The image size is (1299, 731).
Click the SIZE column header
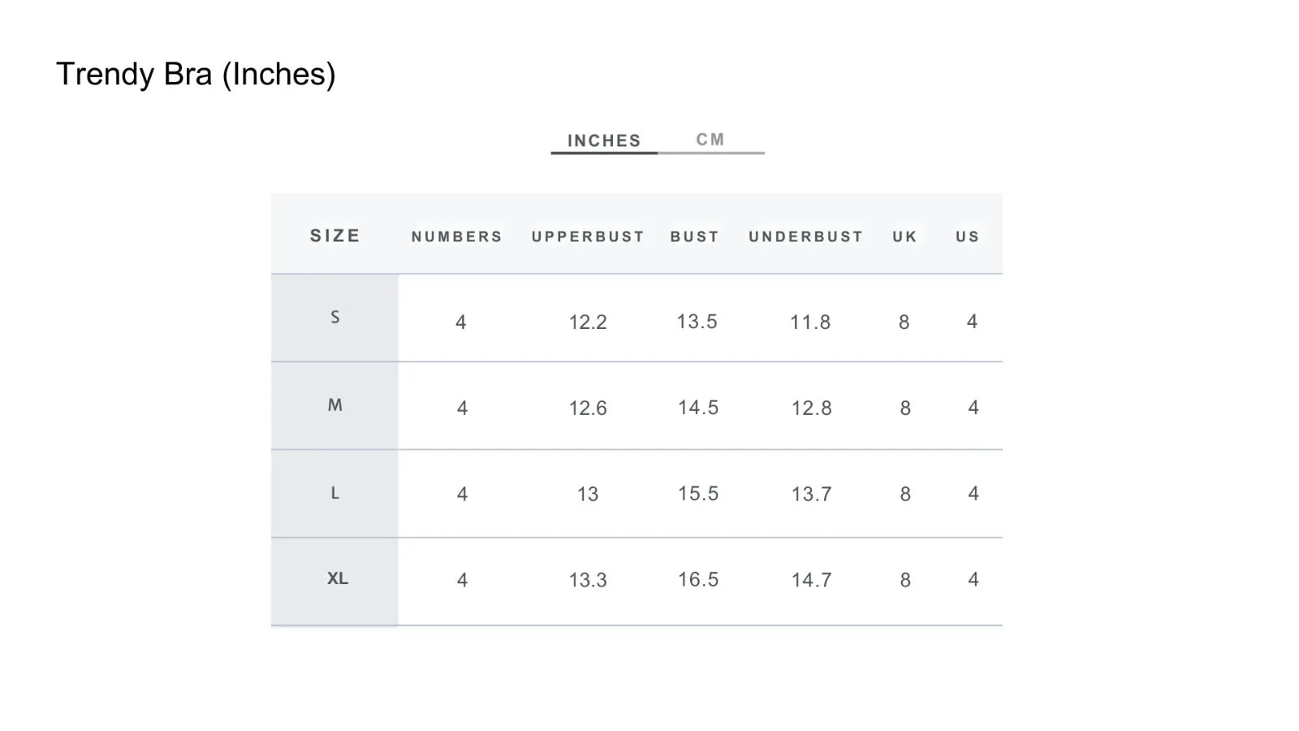(x=335, y=236)
